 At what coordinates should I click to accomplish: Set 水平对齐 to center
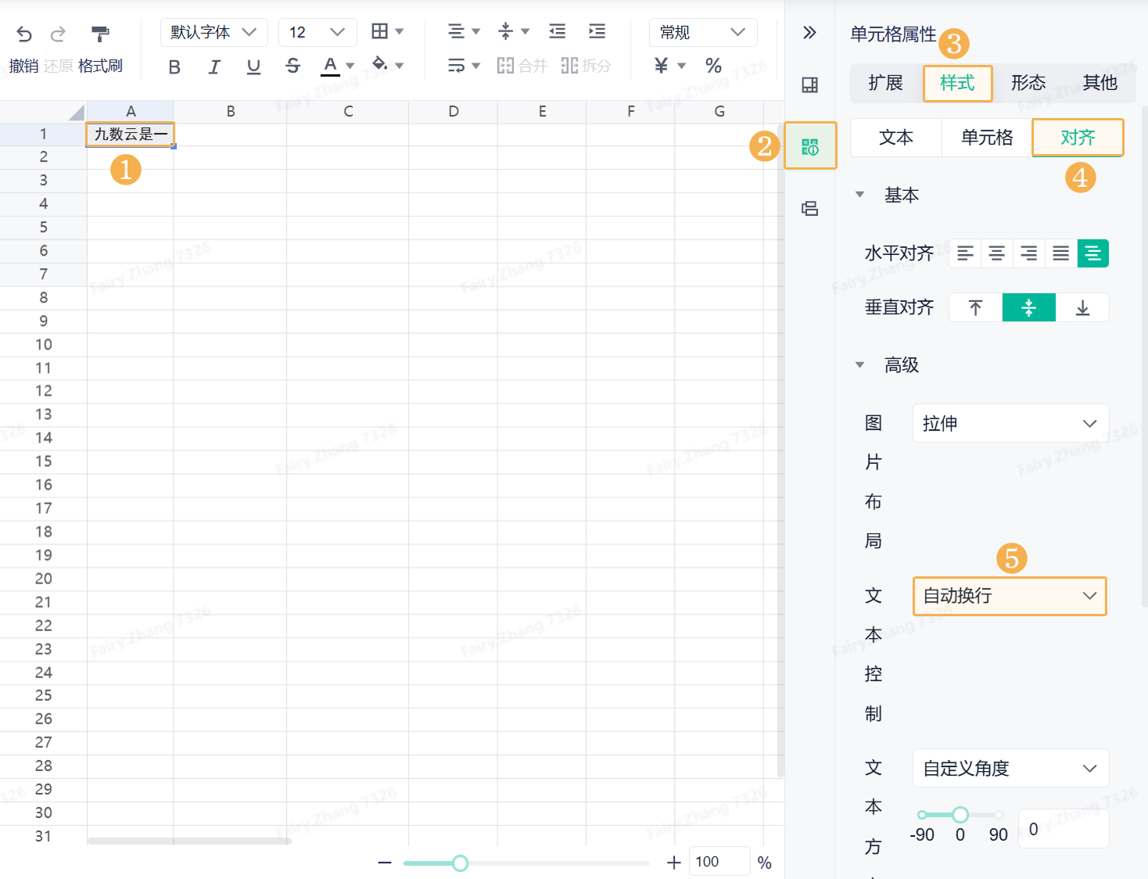tap(997, 253)
